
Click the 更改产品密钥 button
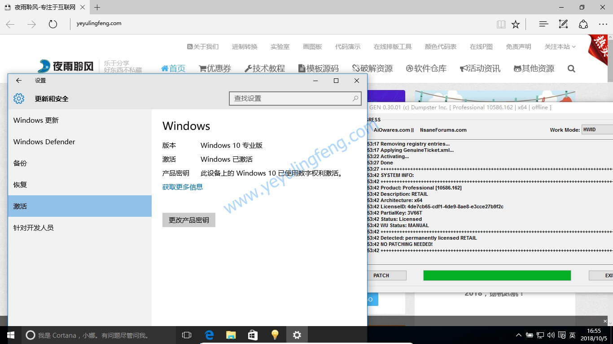189,220
